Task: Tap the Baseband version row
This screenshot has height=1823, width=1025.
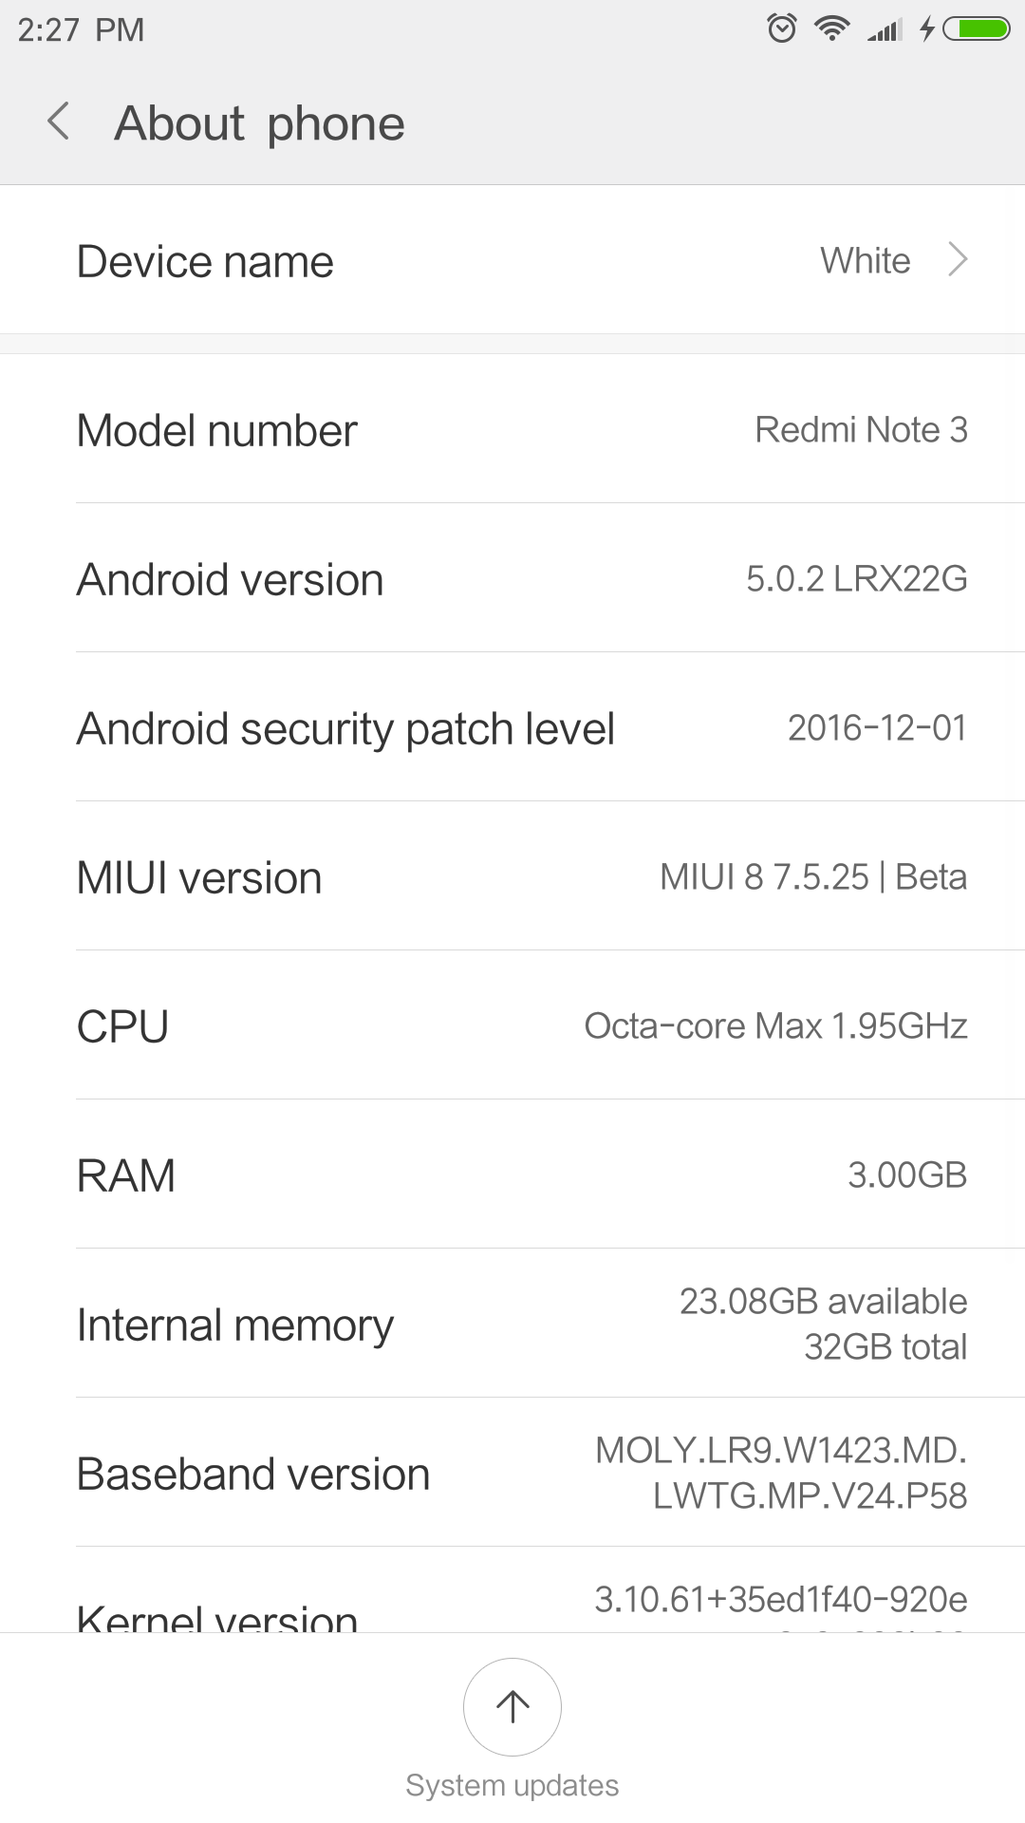Action: pyautogui.click(x=512, y=1474)
